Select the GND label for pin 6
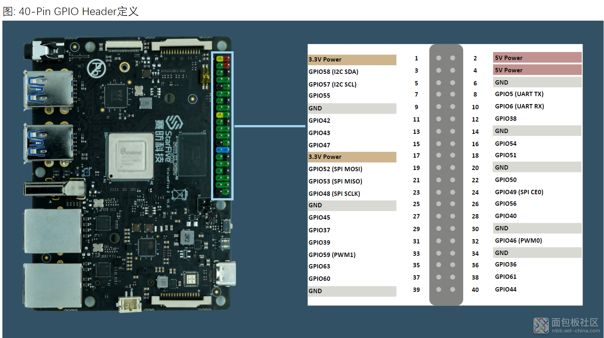This screenshot has width=604, height=338. (x=537, y=82)
